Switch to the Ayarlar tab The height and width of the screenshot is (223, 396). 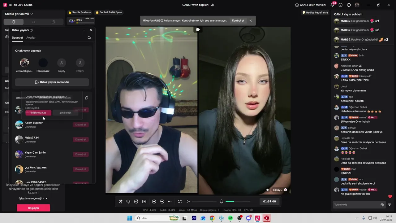[x=31, y=37]
